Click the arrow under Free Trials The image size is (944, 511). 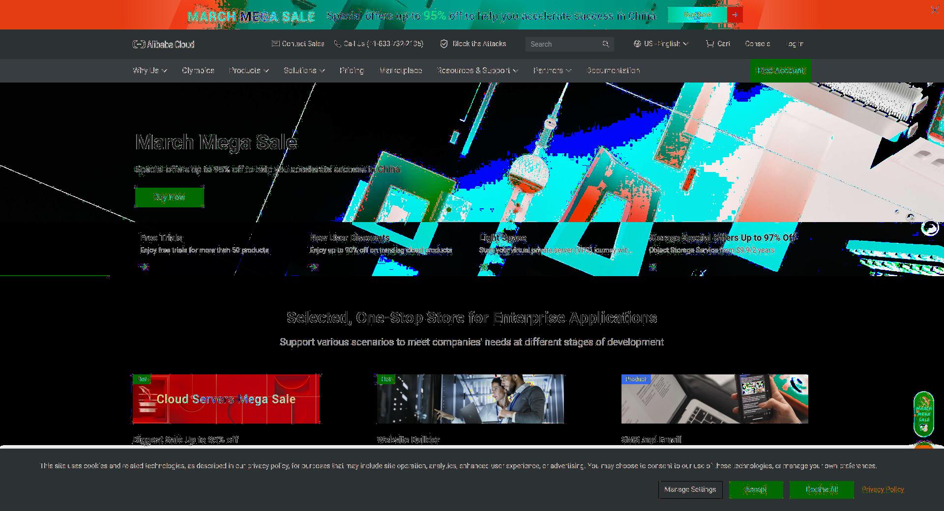(x=144, y=267)
